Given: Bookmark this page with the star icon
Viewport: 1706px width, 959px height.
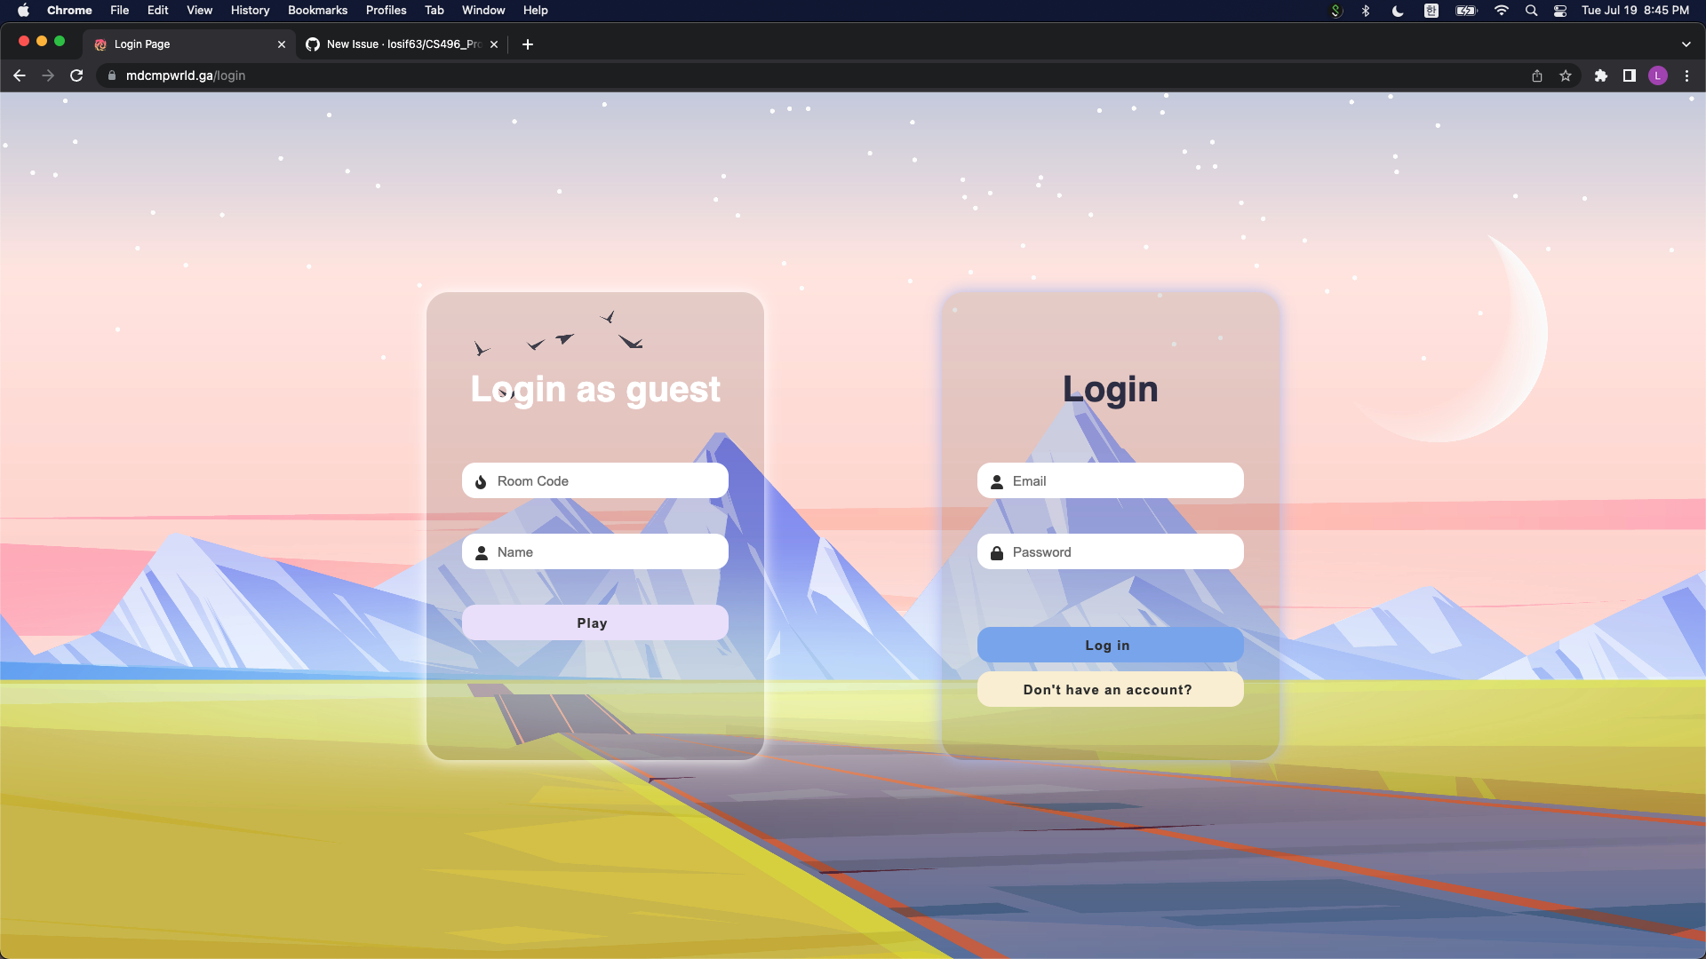Looking at the screenshot, I should coord(1566,75).
